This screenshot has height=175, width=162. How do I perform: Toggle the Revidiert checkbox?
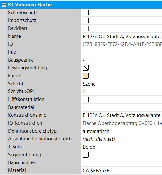tap(86, 29)
